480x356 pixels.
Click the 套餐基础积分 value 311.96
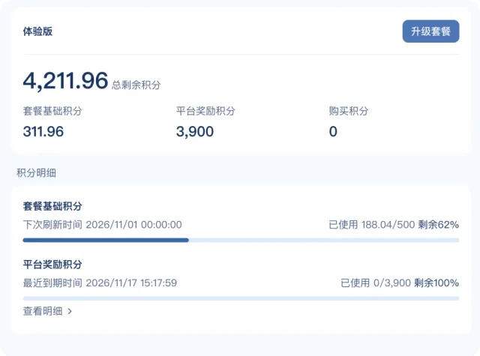tap(43, 131)
